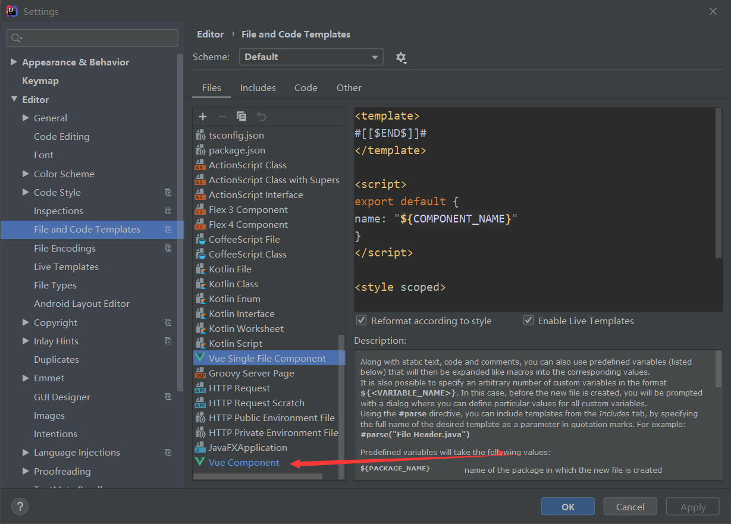Toggle Reformat according to style checkbox
731x524 pixels.
click(361, 321)
